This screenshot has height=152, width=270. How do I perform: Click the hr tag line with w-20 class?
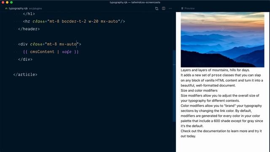pos(74,22)
